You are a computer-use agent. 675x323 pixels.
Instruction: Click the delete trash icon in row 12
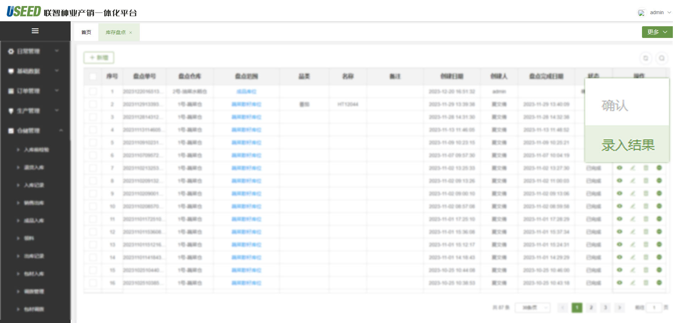(646, 232)
